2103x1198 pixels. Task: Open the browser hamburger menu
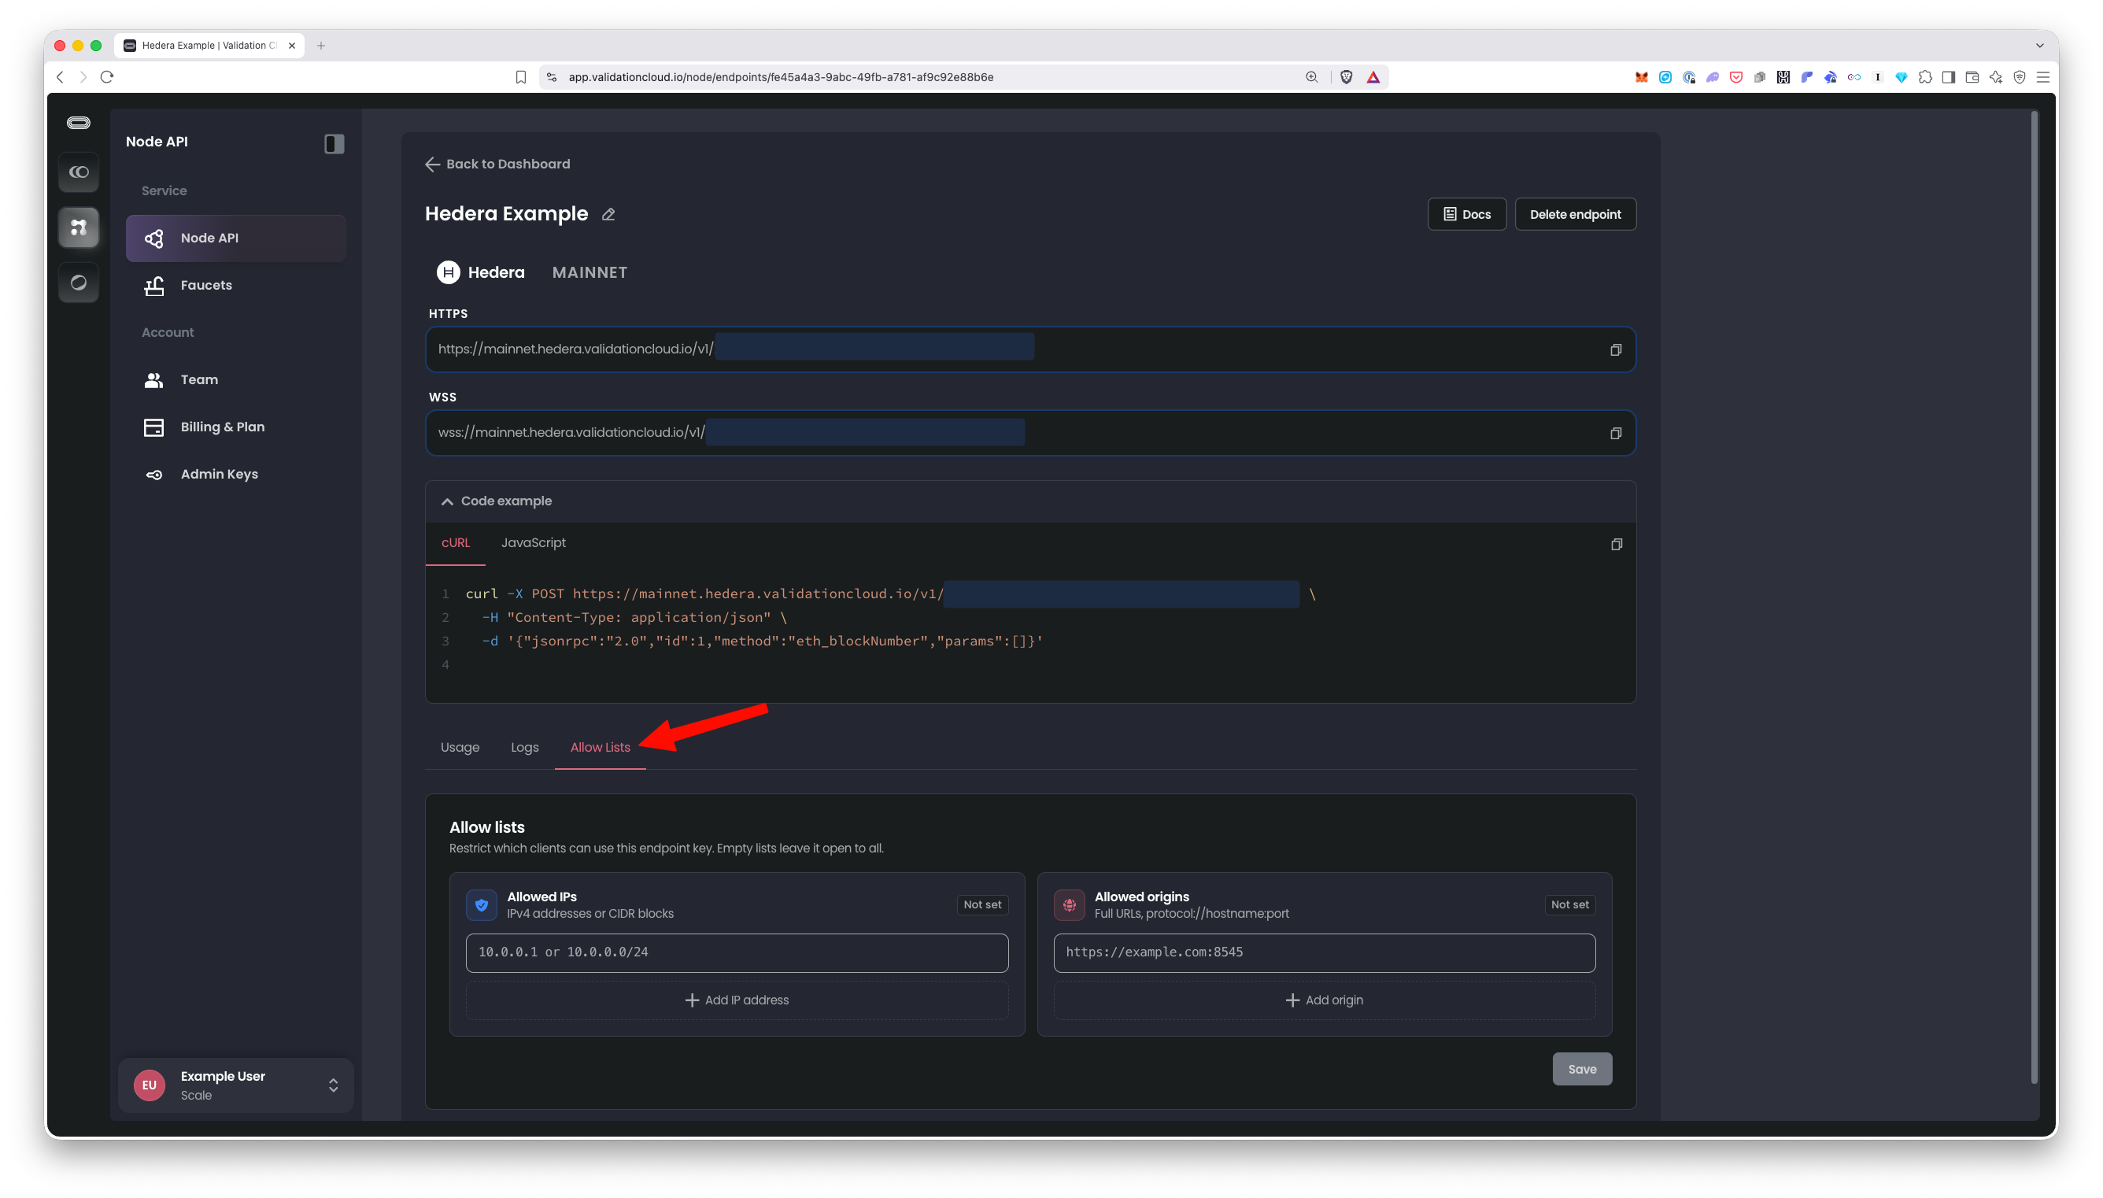pos(2043,76)
